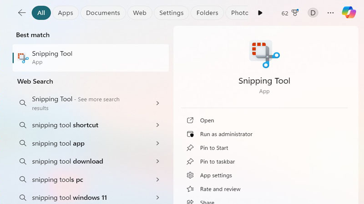This screenshot has width=364, height=204.
Task: Click the Pin to taskbar pin icon
Action: tap(190, 161)
